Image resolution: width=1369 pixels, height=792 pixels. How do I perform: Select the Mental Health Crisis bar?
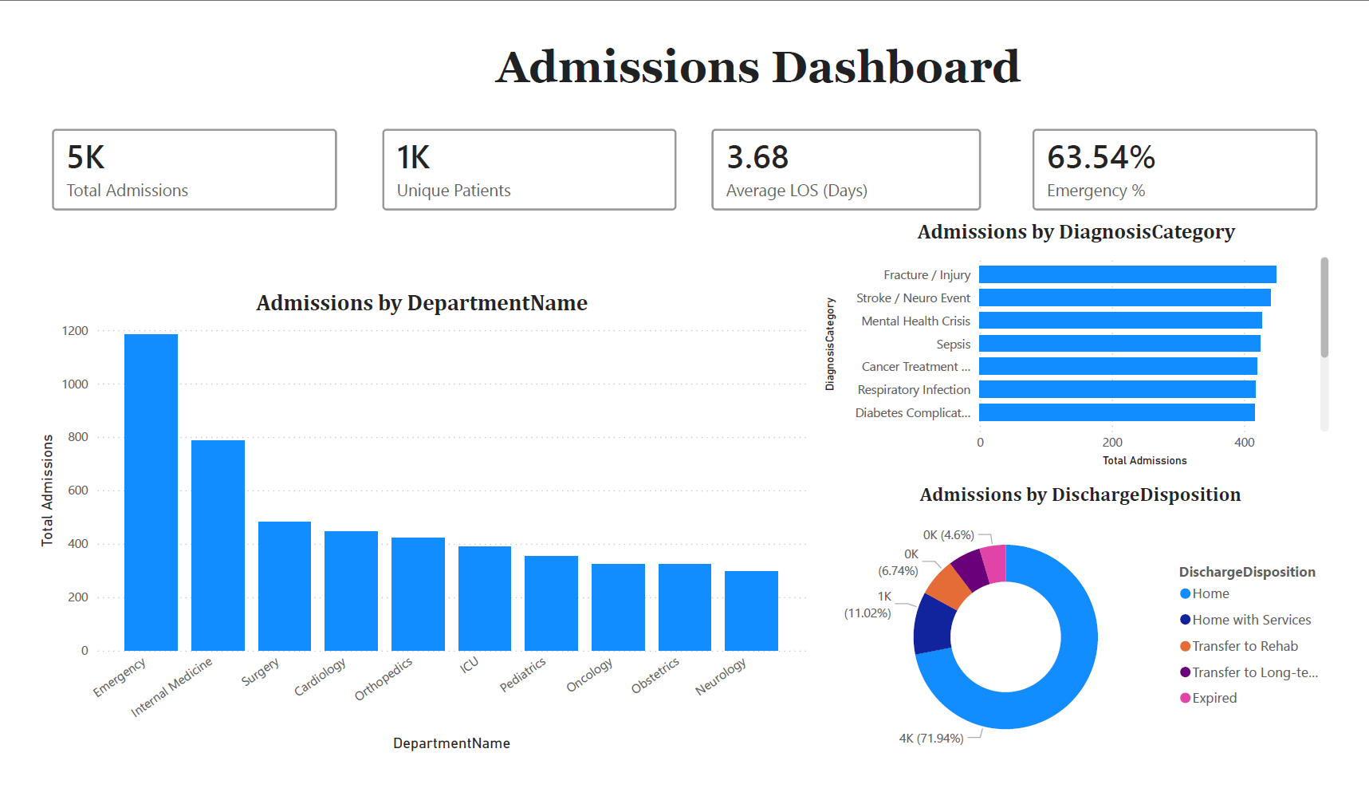(x=1120, y=321)
